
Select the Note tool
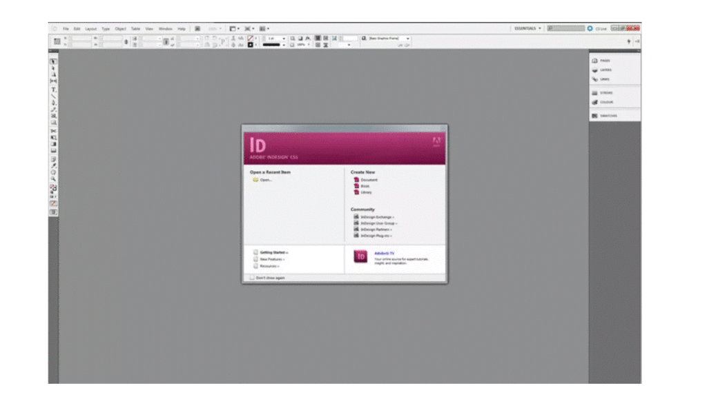click(53, 159)
